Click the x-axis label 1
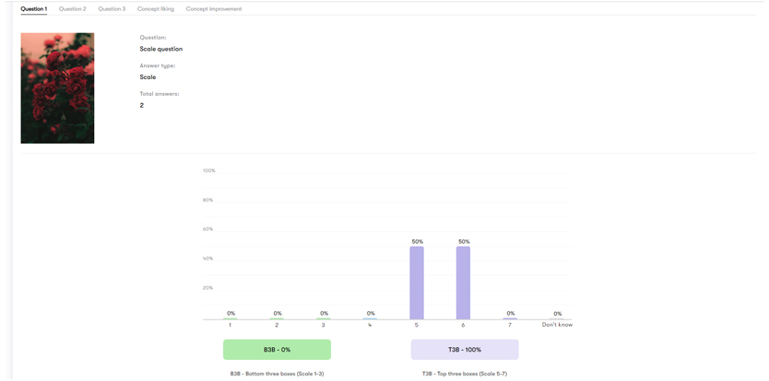This screenshot has width=769, height=381. click(230, 325)
